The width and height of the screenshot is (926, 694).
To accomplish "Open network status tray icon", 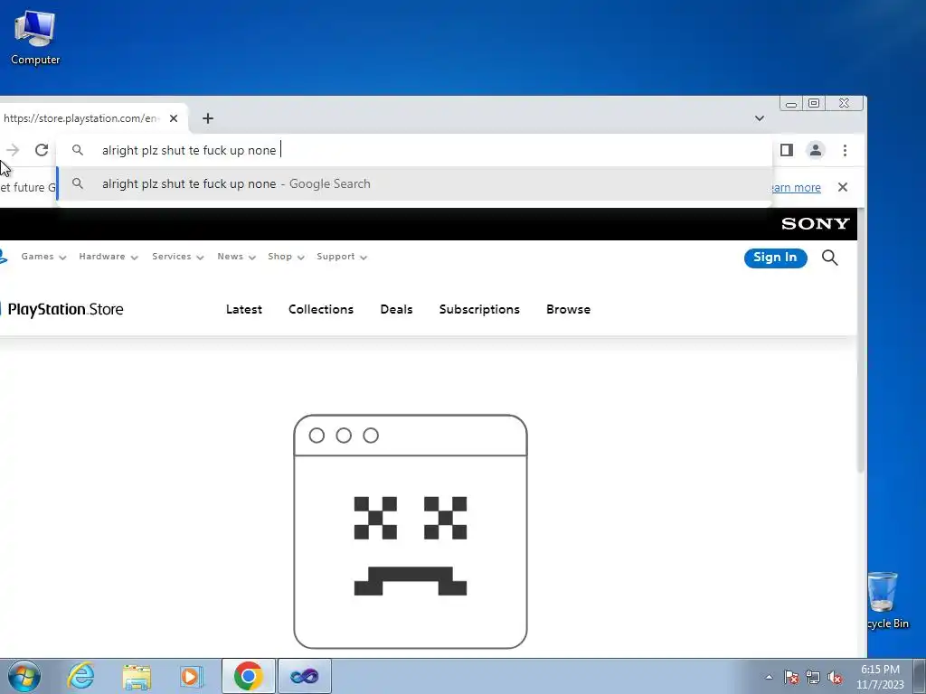I will point(813,677).
